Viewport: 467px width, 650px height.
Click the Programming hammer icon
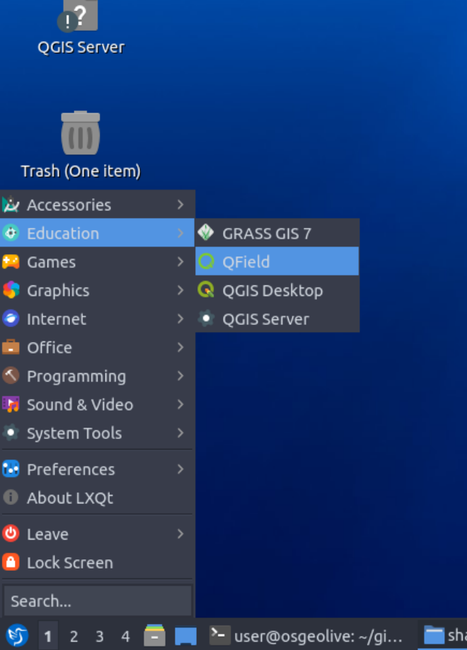point(11,375)
